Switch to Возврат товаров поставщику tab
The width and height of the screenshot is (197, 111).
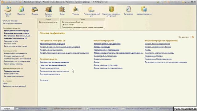point(103,109)
